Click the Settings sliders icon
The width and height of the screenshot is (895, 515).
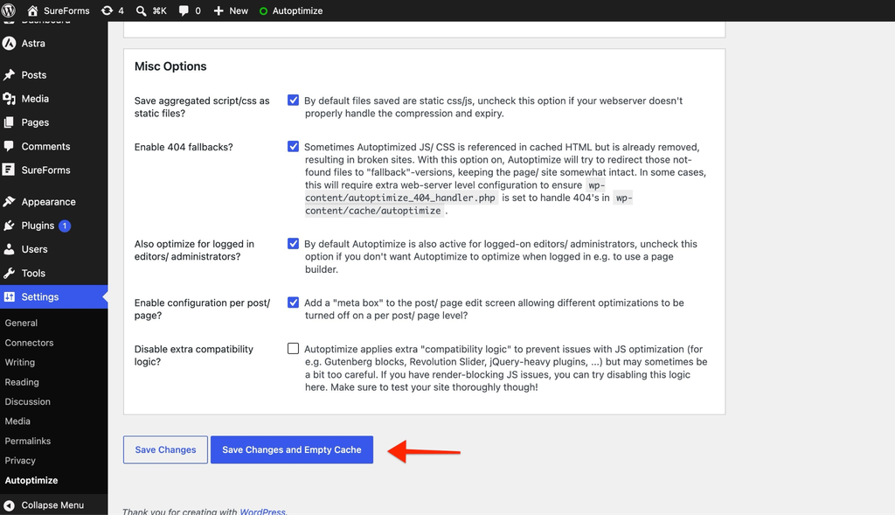tap(9, 297)
